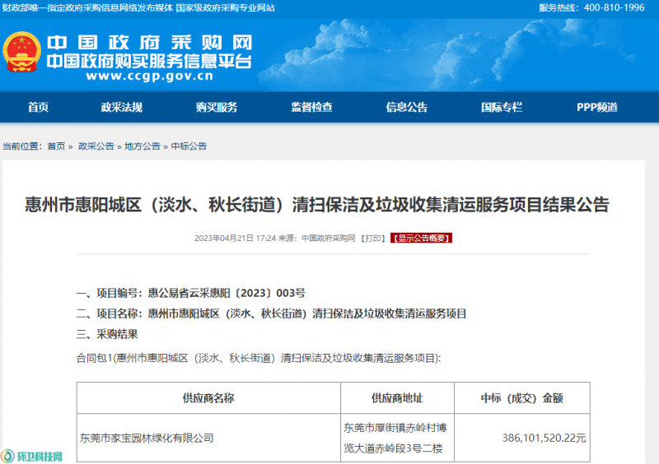Go to 购买服务 in navigation bar
The width and height of the screenshot is (659, 464).
pos(217,108)
